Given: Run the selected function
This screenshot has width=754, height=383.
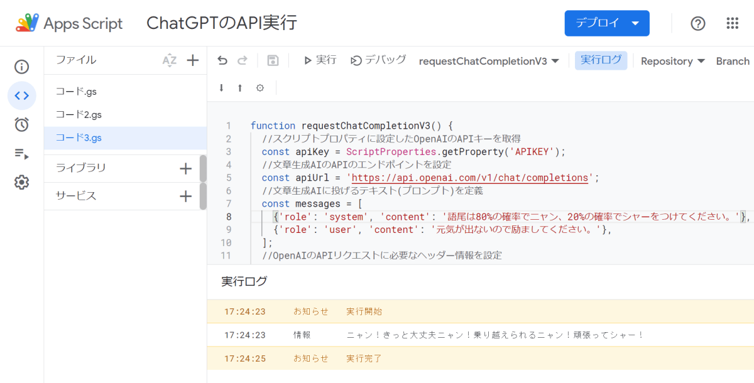Looking at the screenshot, I should click(x=320, y=60).
